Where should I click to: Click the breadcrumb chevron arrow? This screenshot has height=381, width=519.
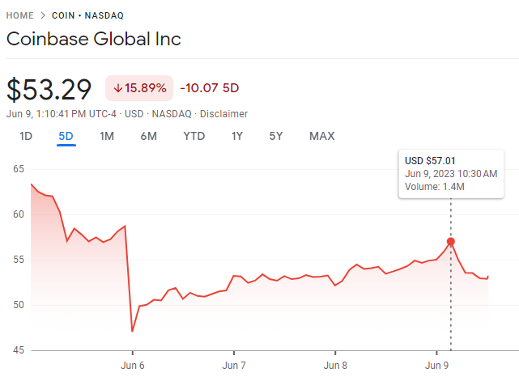coord(43,15)
